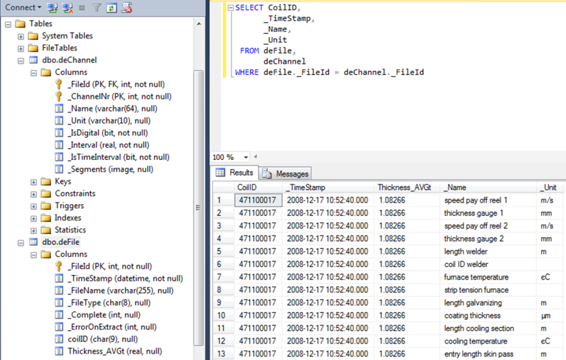Click the column icon beside _Segments
The width and height of the screenshot is (566, 360).
click(59, 169)
